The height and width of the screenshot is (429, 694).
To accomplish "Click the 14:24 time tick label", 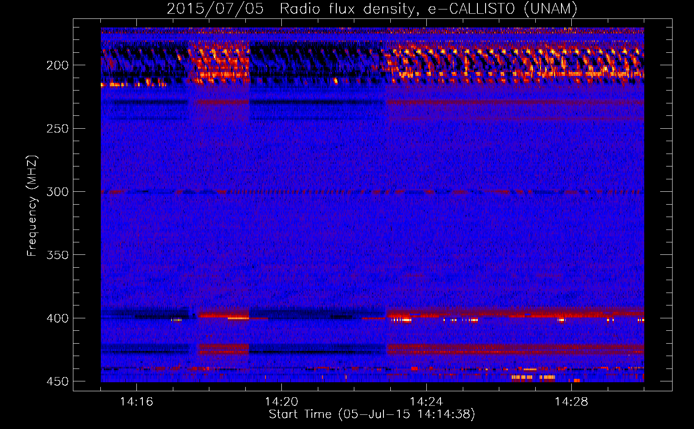I will pyautogui.click(x=426, y=402).
